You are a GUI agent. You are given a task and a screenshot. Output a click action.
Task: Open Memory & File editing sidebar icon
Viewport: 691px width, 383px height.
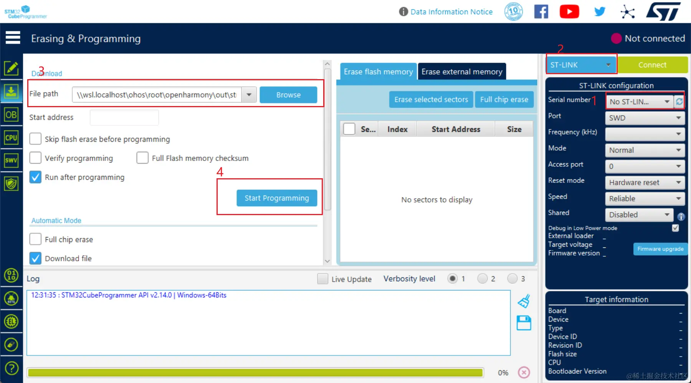click(11, 68)
